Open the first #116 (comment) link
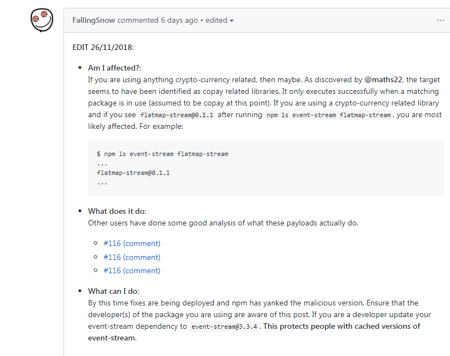 (132, 243)
